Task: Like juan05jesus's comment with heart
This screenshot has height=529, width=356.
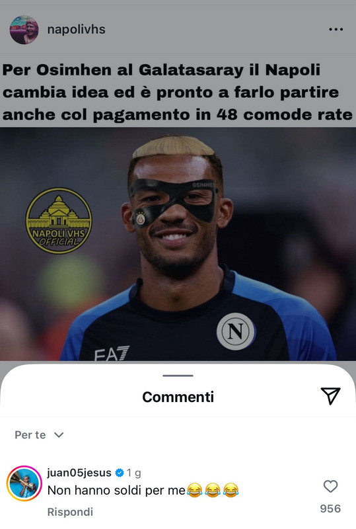Action: click(x=330, y=486)
